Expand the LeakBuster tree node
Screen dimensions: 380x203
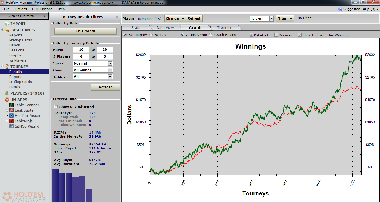8,110
